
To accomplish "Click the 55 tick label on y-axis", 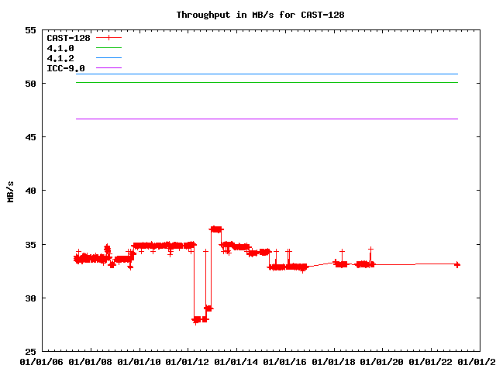I will pyautogui.click(x=31, y=30).
